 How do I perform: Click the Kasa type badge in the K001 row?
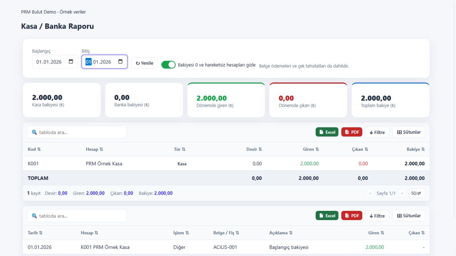point(182,164)
